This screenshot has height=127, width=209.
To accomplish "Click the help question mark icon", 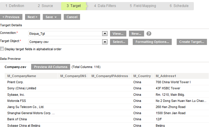I will pos(149,34).
